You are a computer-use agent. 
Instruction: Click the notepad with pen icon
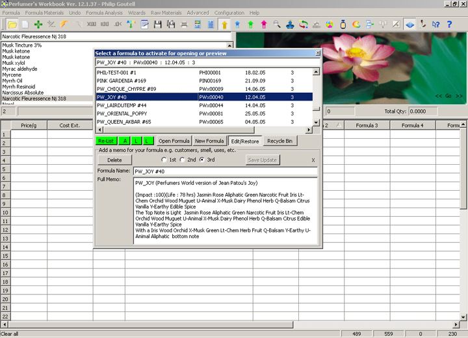click(144, 25)
